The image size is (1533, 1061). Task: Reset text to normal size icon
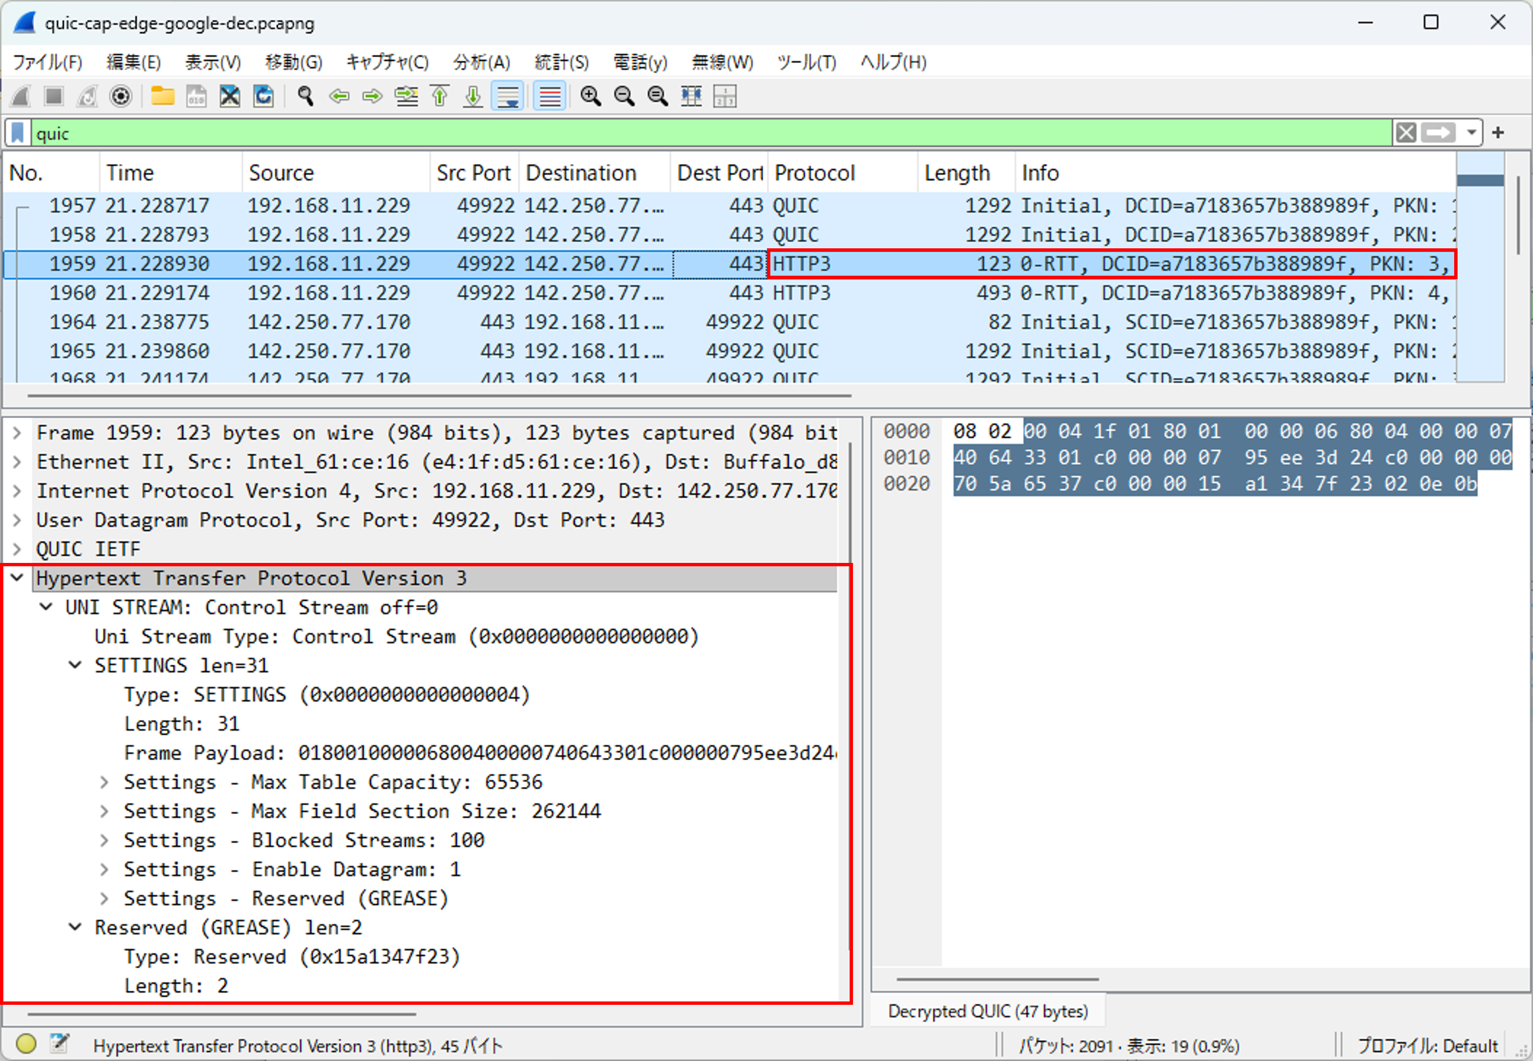point(658,97)
